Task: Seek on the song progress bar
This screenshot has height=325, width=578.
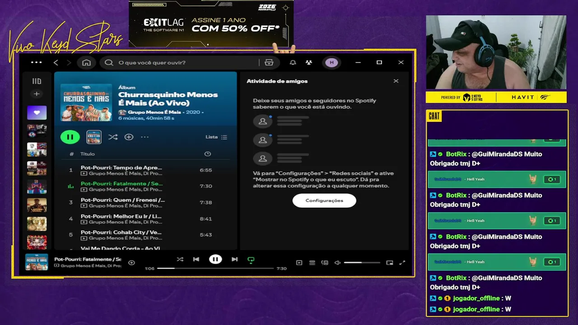Action: (x=215, y=268)
